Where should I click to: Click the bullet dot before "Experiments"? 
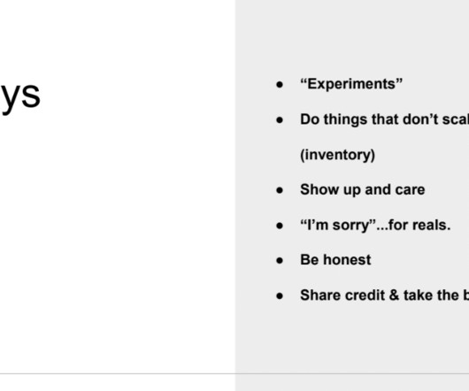pos(280,85)
